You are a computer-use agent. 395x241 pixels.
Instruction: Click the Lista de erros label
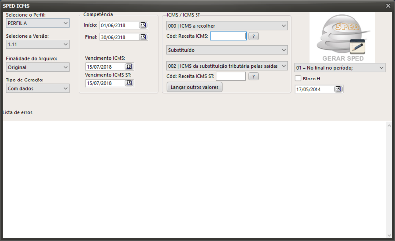[18, 113]
